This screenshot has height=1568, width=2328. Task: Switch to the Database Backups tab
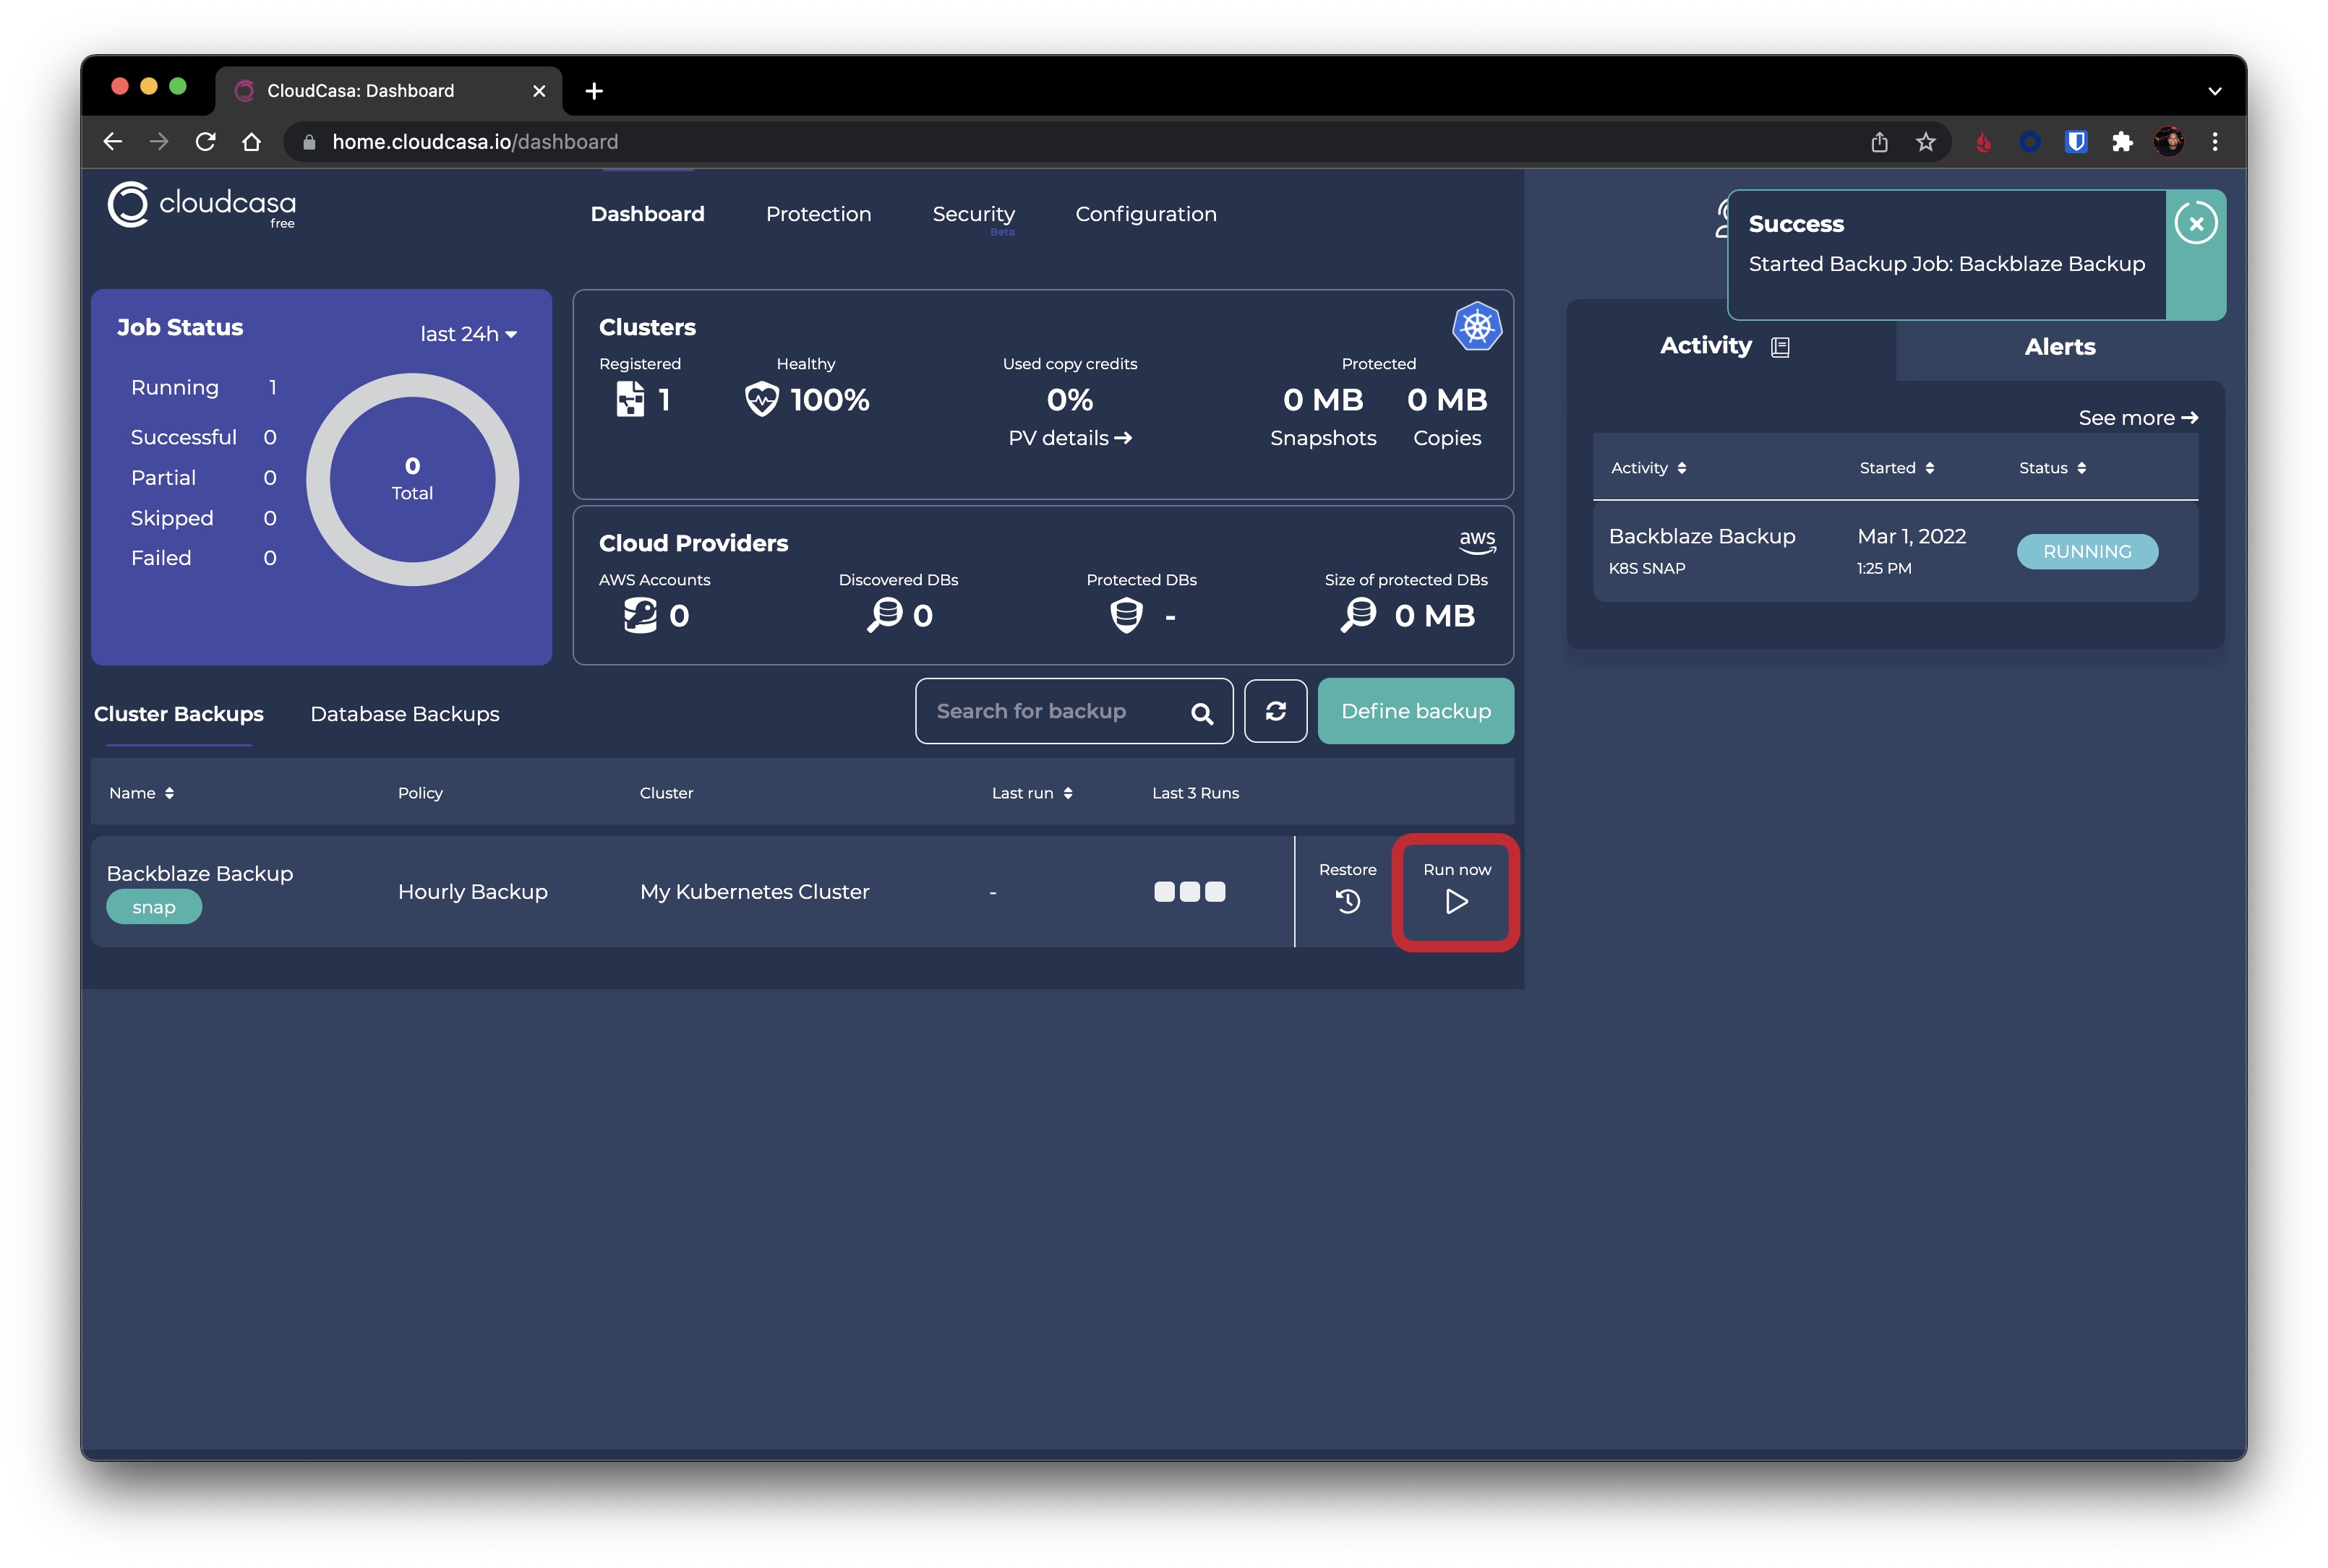[x=404, y=714]
